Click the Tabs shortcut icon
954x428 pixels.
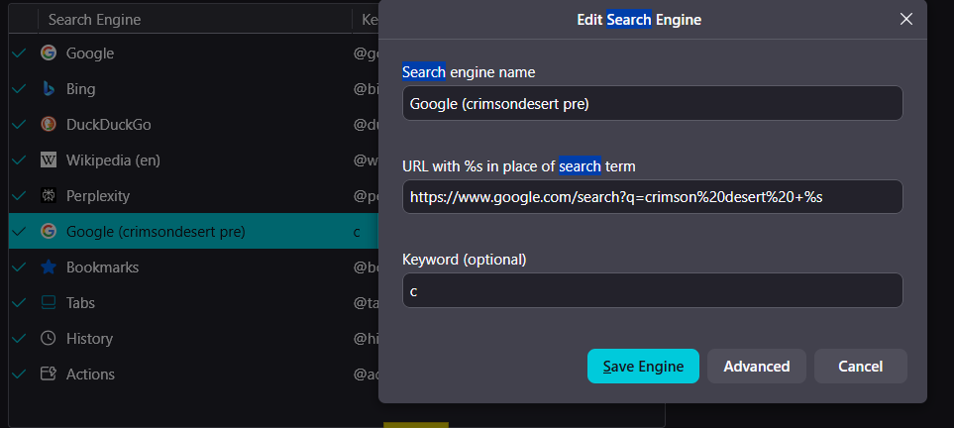click(49, 302)
